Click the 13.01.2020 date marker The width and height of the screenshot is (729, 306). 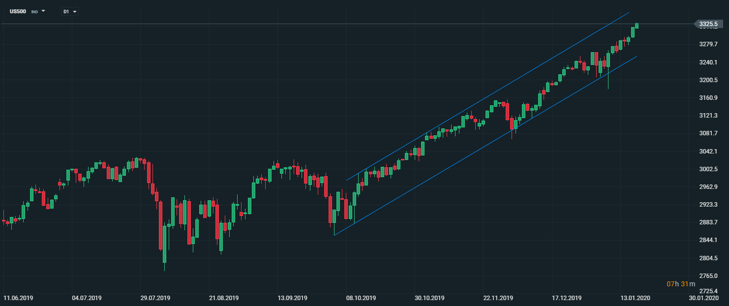pyautogui.click(x=635, y=298)
